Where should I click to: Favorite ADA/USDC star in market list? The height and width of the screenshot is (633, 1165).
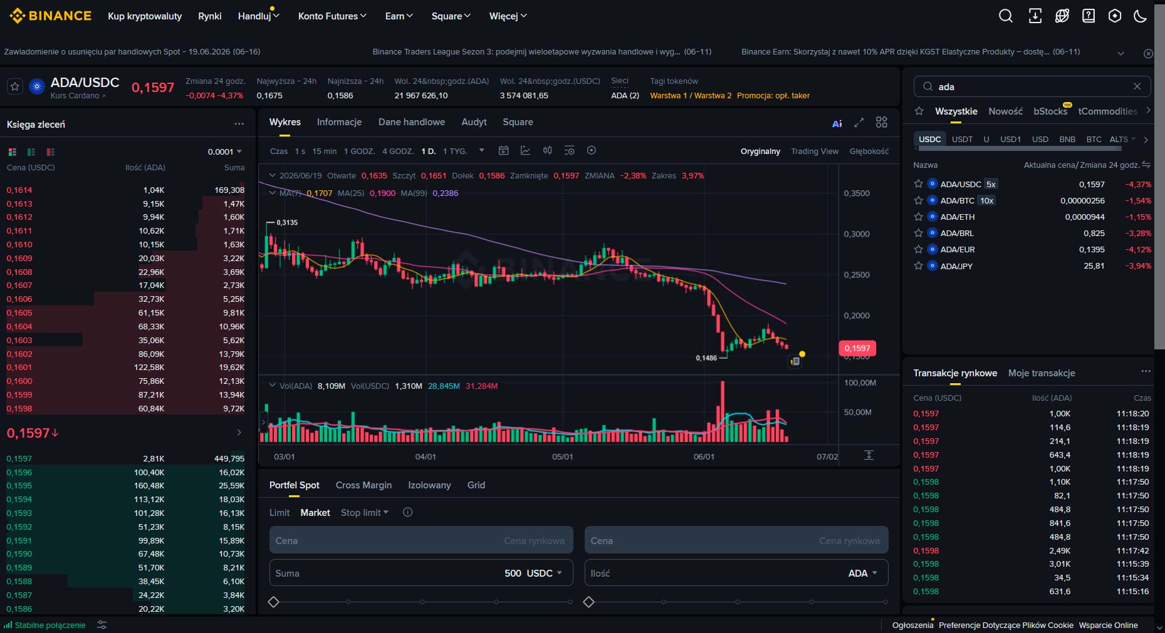(x=919, y=183)
